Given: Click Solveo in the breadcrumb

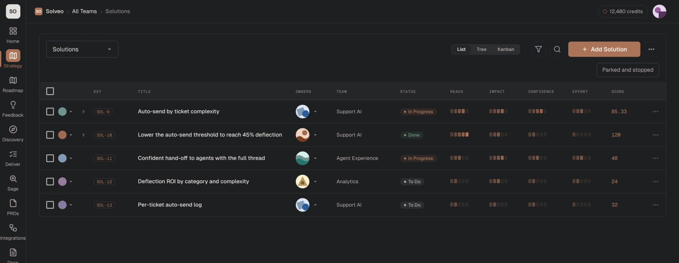Looking at the screenshot, I should 55,11.
